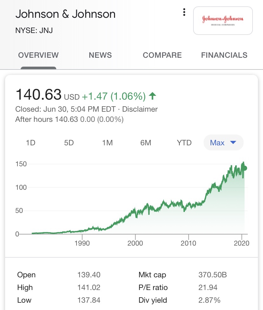Click the Disclaimer link

point(140,109)
